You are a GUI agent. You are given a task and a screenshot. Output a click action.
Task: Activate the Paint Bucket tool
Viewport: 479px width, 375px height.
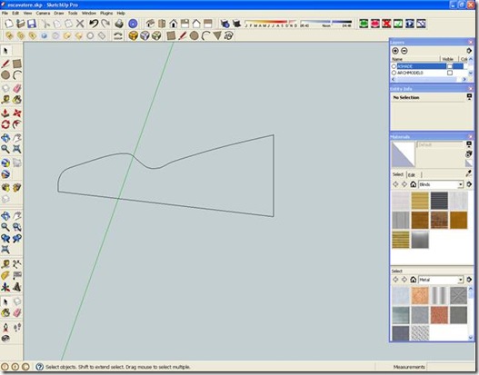click(x=17, y=100)
